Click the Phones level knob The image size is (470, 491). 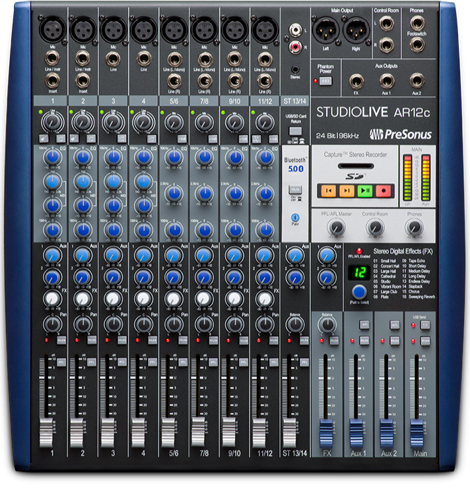pos(414,227)
